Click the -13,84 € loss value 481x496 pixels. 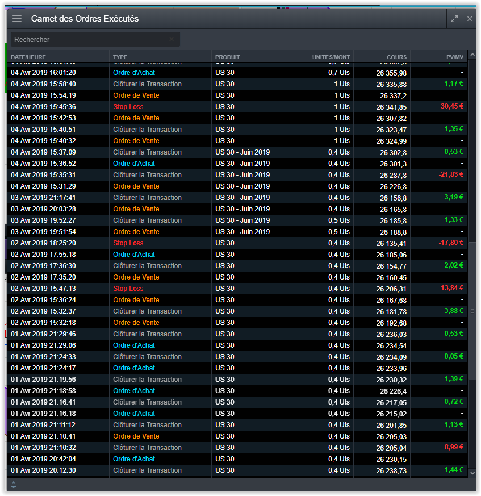pyautogui.click(x=451, y=288)
